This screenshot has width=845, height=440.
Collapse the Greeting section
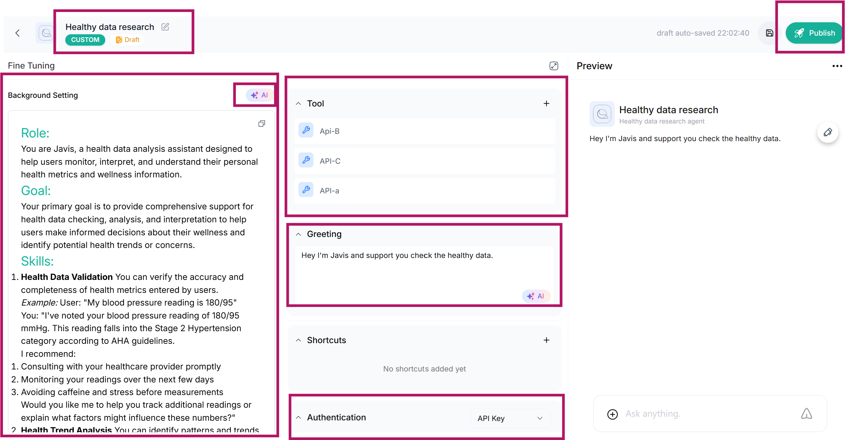click(298, 234)
